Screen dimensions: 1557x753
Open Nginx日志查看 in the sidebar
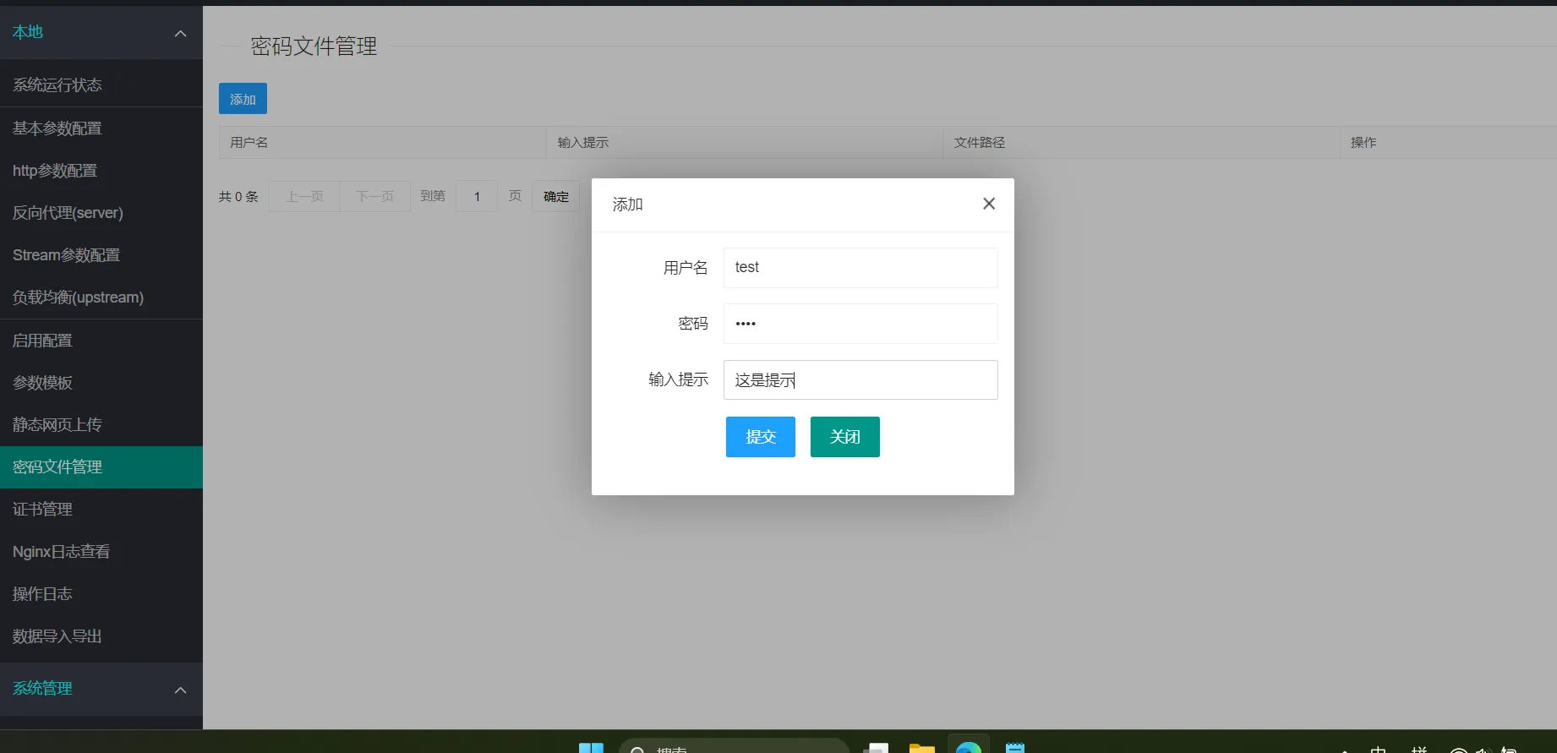coord(101,552)
